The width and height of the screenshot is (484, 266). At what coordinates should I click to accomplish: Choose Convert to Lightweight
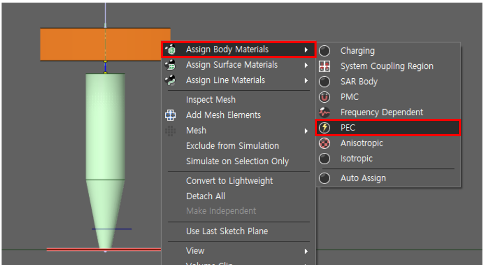(x=229, y=181)
